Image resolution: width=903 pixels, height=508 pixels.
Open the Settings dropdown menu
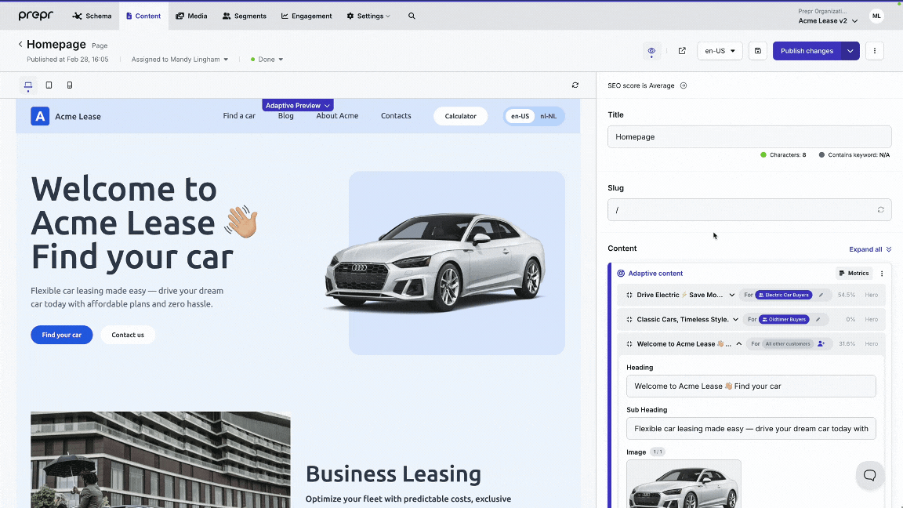(368, 16)
